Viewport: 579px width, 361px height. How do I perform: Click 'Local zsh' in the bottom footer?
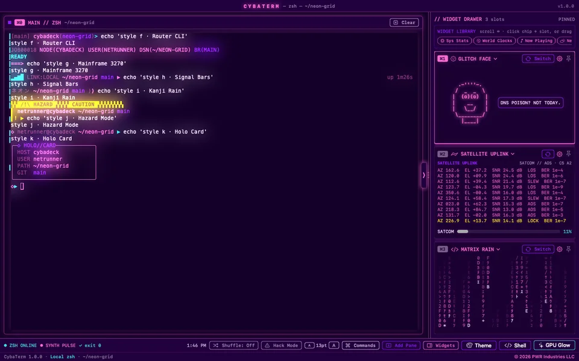coord(62,357)
